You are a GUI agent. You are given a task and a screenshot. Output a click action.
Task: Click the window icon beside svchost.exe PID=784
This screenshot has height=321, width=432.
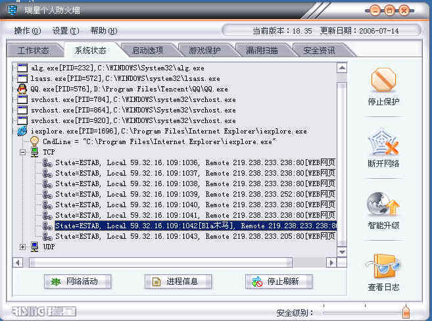tap(22, 99)
